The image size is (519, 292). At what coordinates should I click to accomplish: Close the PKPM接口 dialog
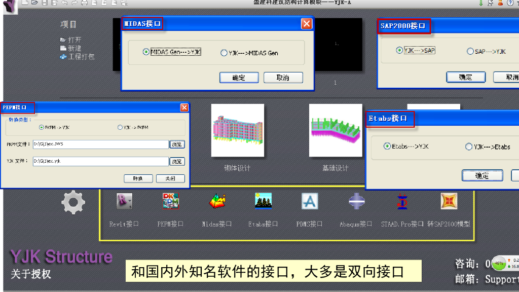click(184, 107)
